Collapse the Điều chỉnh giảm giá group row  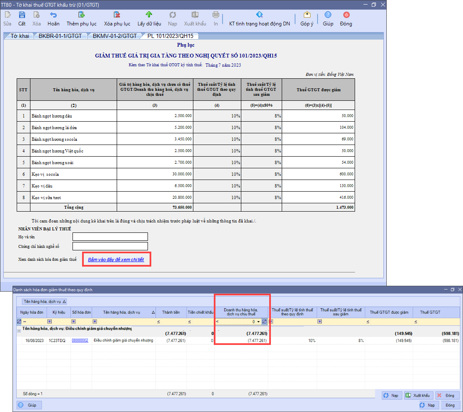19,330
